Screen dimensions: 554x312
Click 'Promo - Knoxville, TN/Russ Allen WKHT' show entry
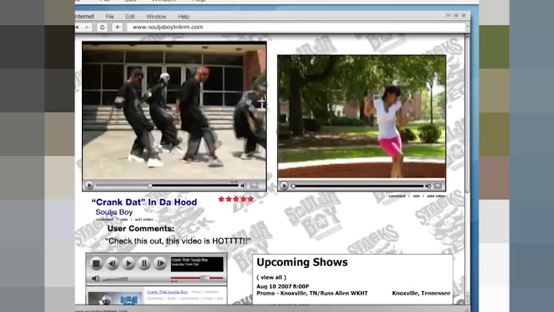click(x=312, y=293)
